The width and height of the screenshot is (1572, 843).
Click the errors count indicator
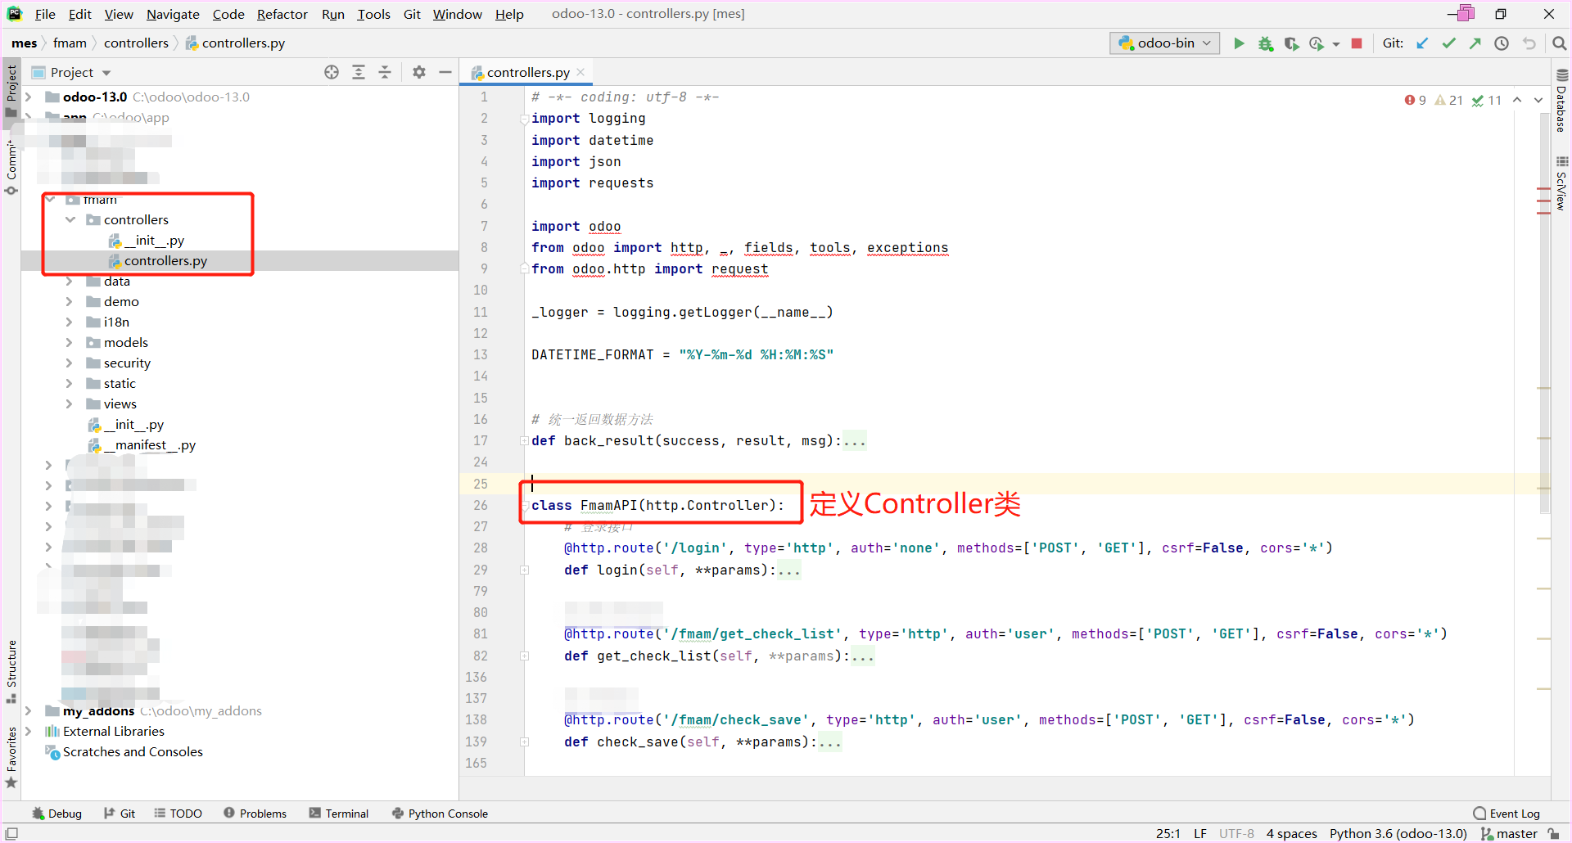1416,100
